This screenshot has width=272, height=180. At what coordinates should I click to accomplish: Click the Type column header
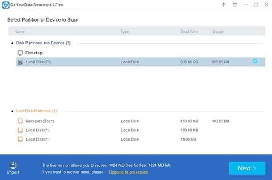[125, 32]
